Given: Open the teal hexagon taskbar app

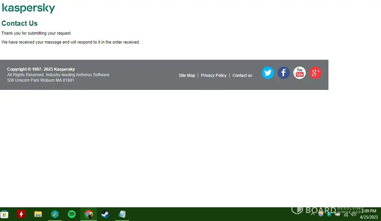Looking at the screenshot, I should 55,214.
